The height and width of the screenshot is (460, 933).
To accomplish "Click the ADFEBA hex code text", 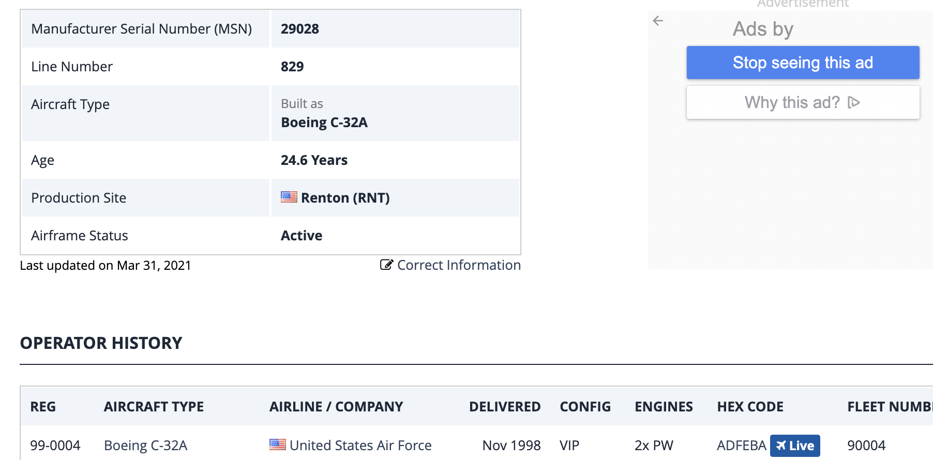I will pyautogui.click(x=741, y=445).
